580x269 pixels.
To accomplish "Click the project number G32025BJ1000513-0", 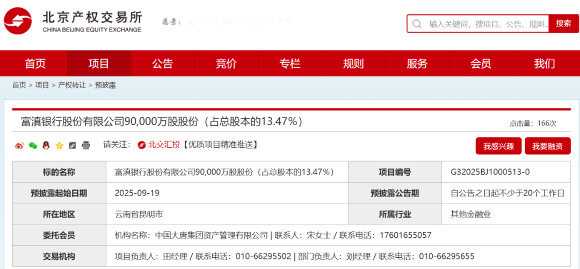I will pos(490,172).
